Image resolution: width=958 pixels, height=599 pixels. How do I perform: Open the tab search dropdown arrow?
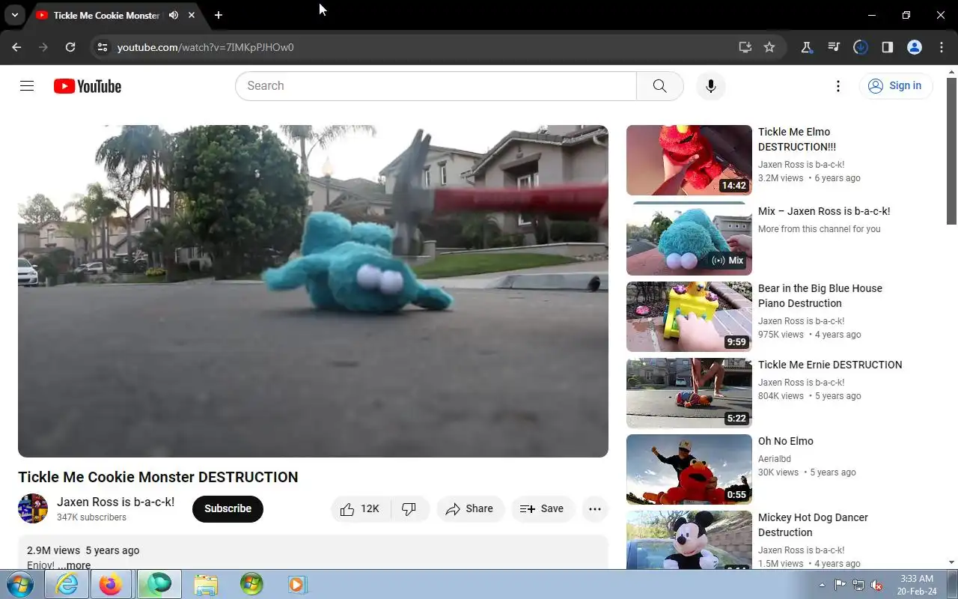[15, 15]
